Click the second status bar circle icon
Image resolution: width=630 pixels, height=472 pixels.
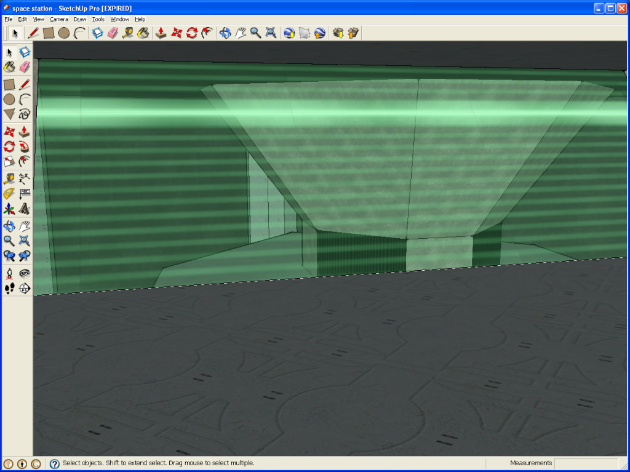coord(22,464)
